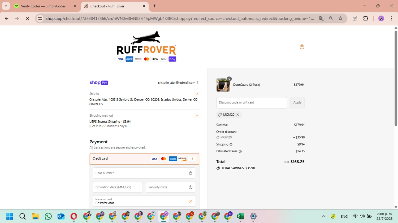Expand the Ship to address section

(197, 94)
